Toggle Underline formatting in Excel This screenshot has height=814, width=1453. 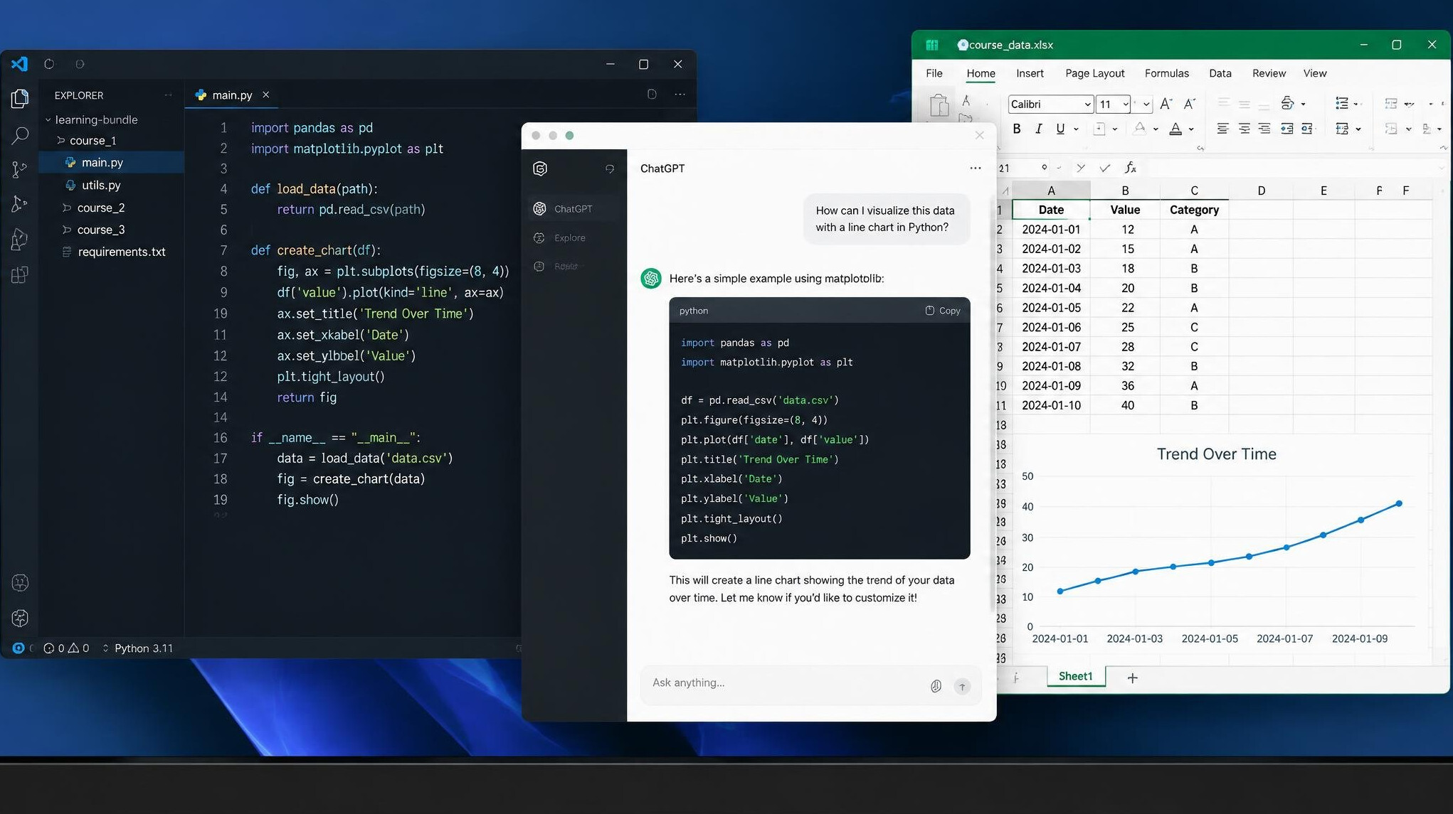1060,129
